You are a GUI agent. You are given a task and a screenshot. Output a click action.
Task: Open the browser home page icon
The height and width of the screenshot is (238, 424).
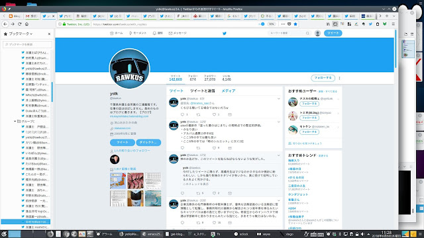[26, 24]
